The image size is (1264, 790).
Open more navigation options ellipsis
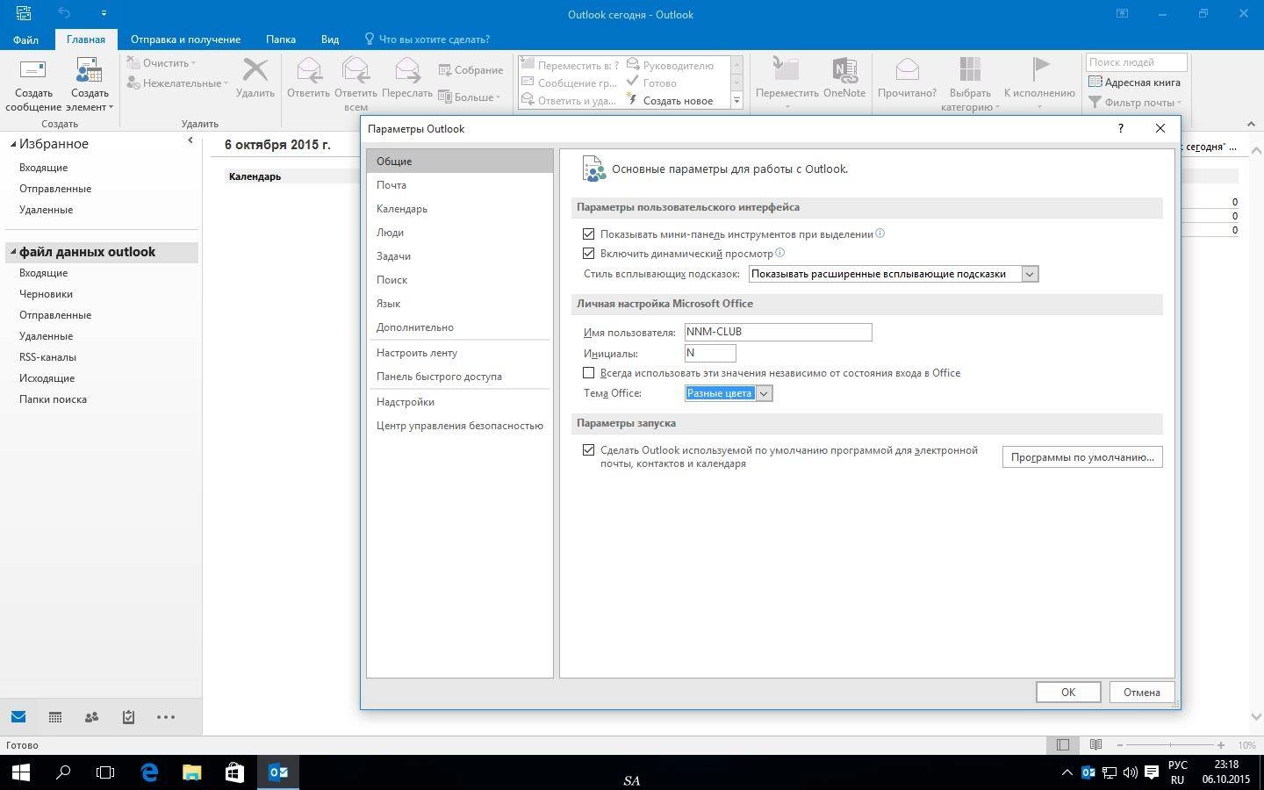[x=165, y=717]
